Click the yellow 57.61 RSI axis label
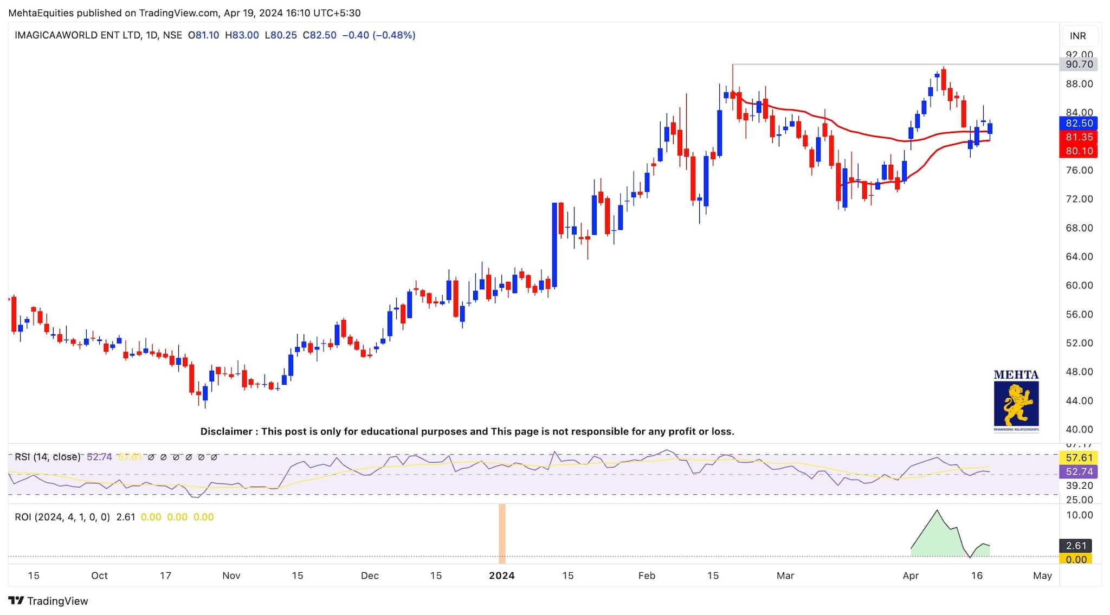Image resolution: width=1110 pixels, height=615 pixels. (x=1078, y=458)
